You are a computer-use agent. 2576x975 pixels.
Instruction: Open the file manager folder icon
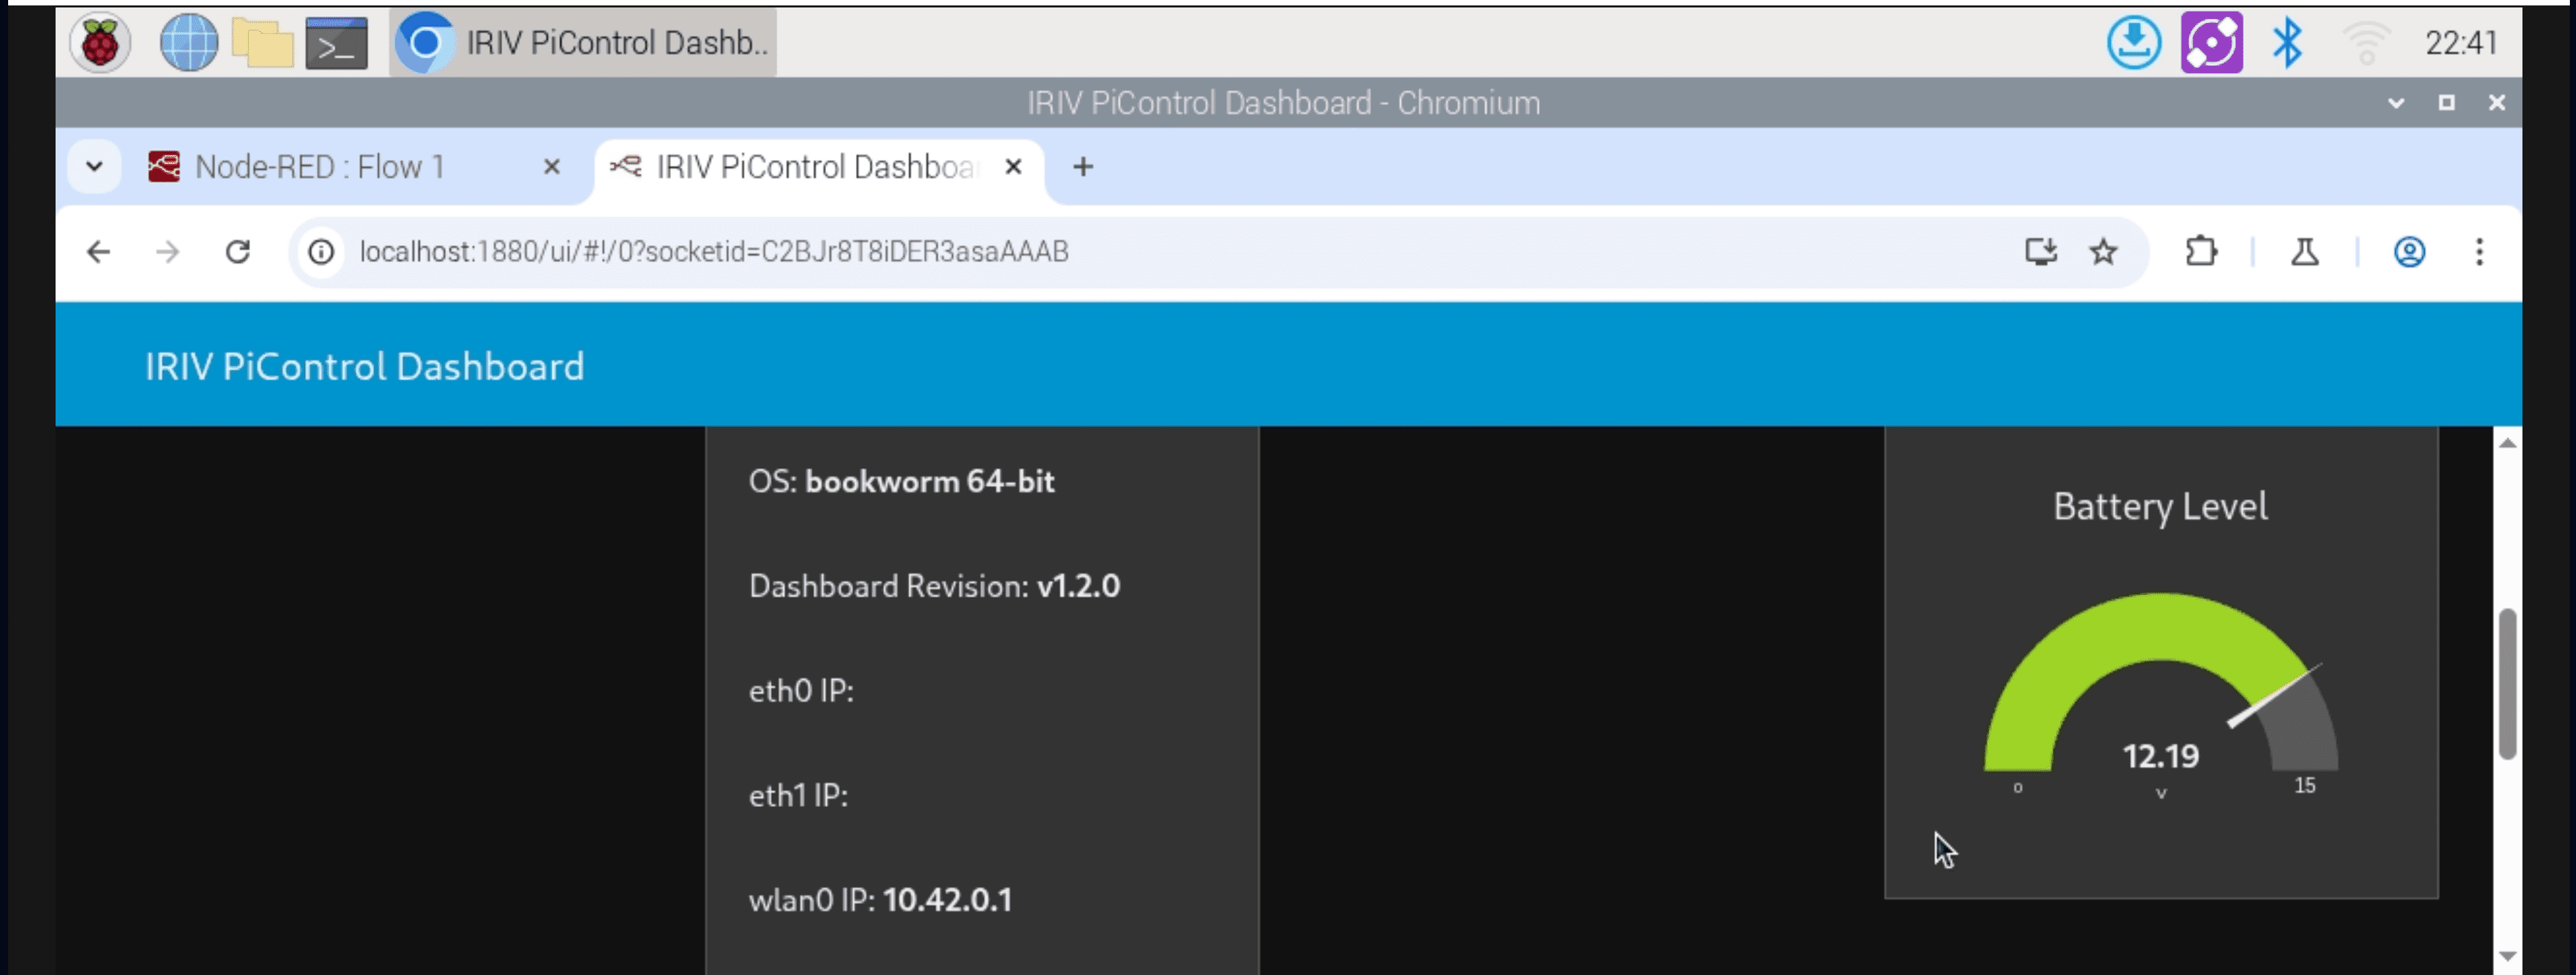click(x=262, y=43)
